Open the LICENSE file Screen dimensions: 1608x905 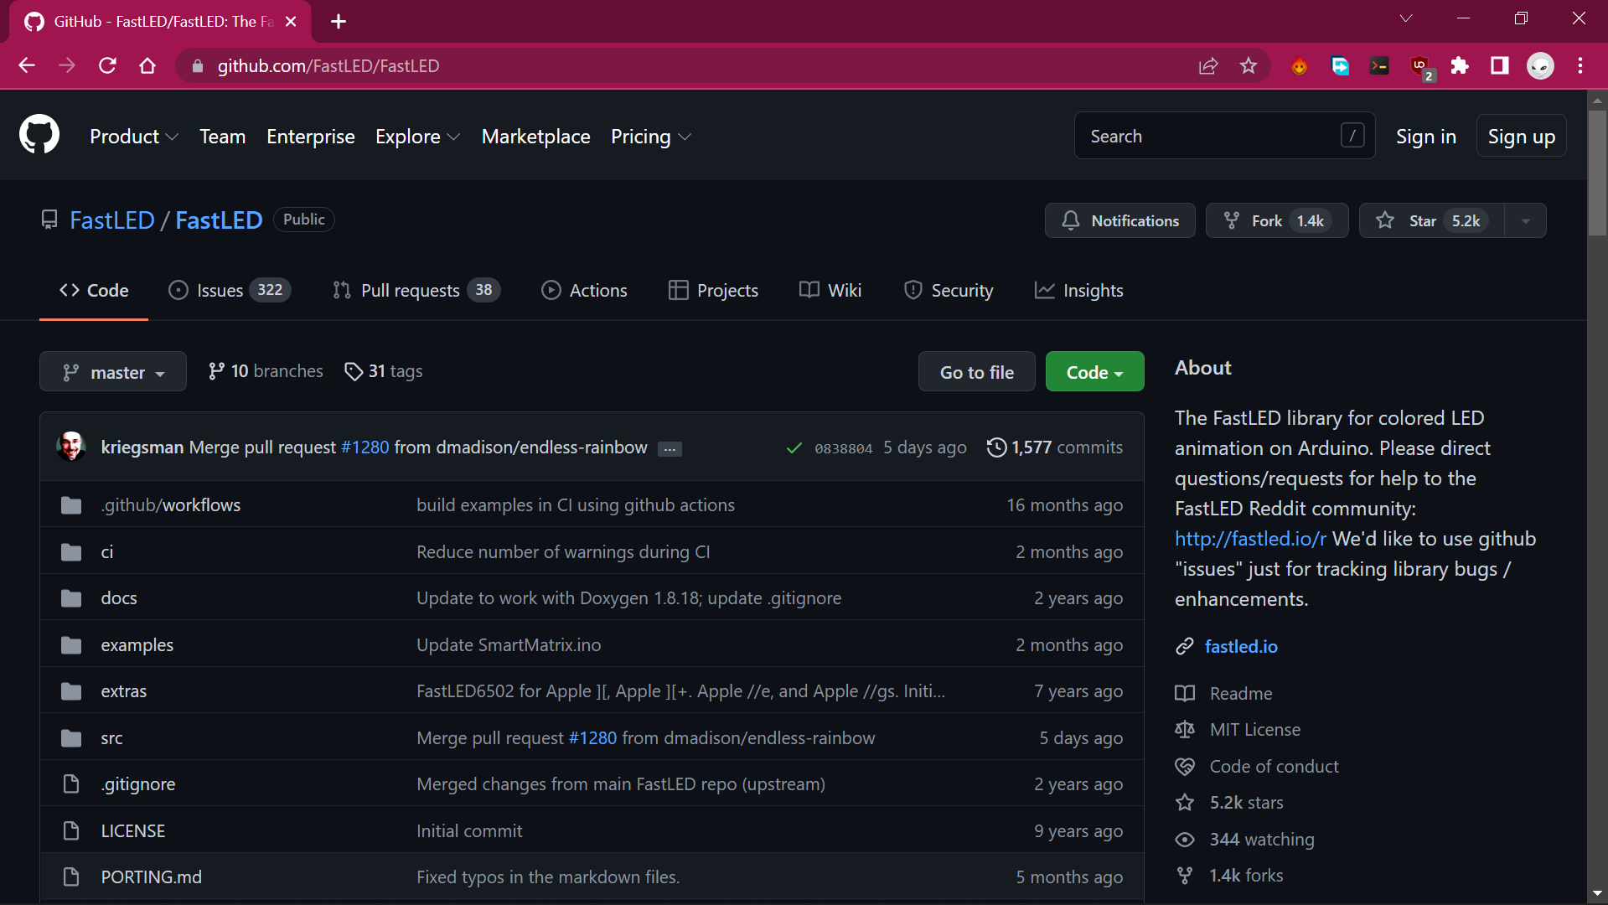(x=133, y=831)
